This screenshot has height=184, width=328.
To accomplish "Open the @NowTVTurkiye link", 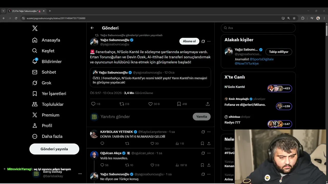I will 247,64.
